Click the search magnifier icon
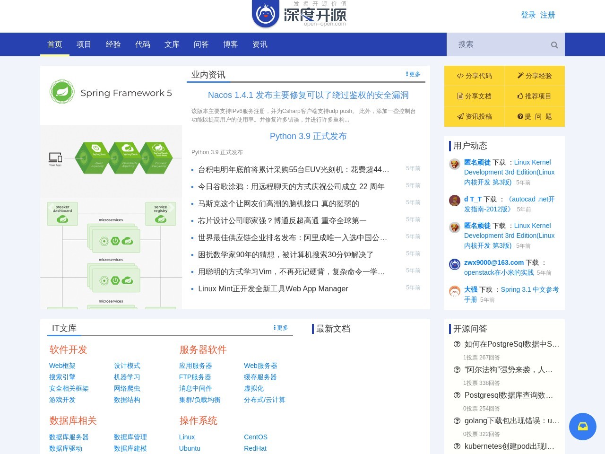The image size is (605, 454). click(554, 44)
